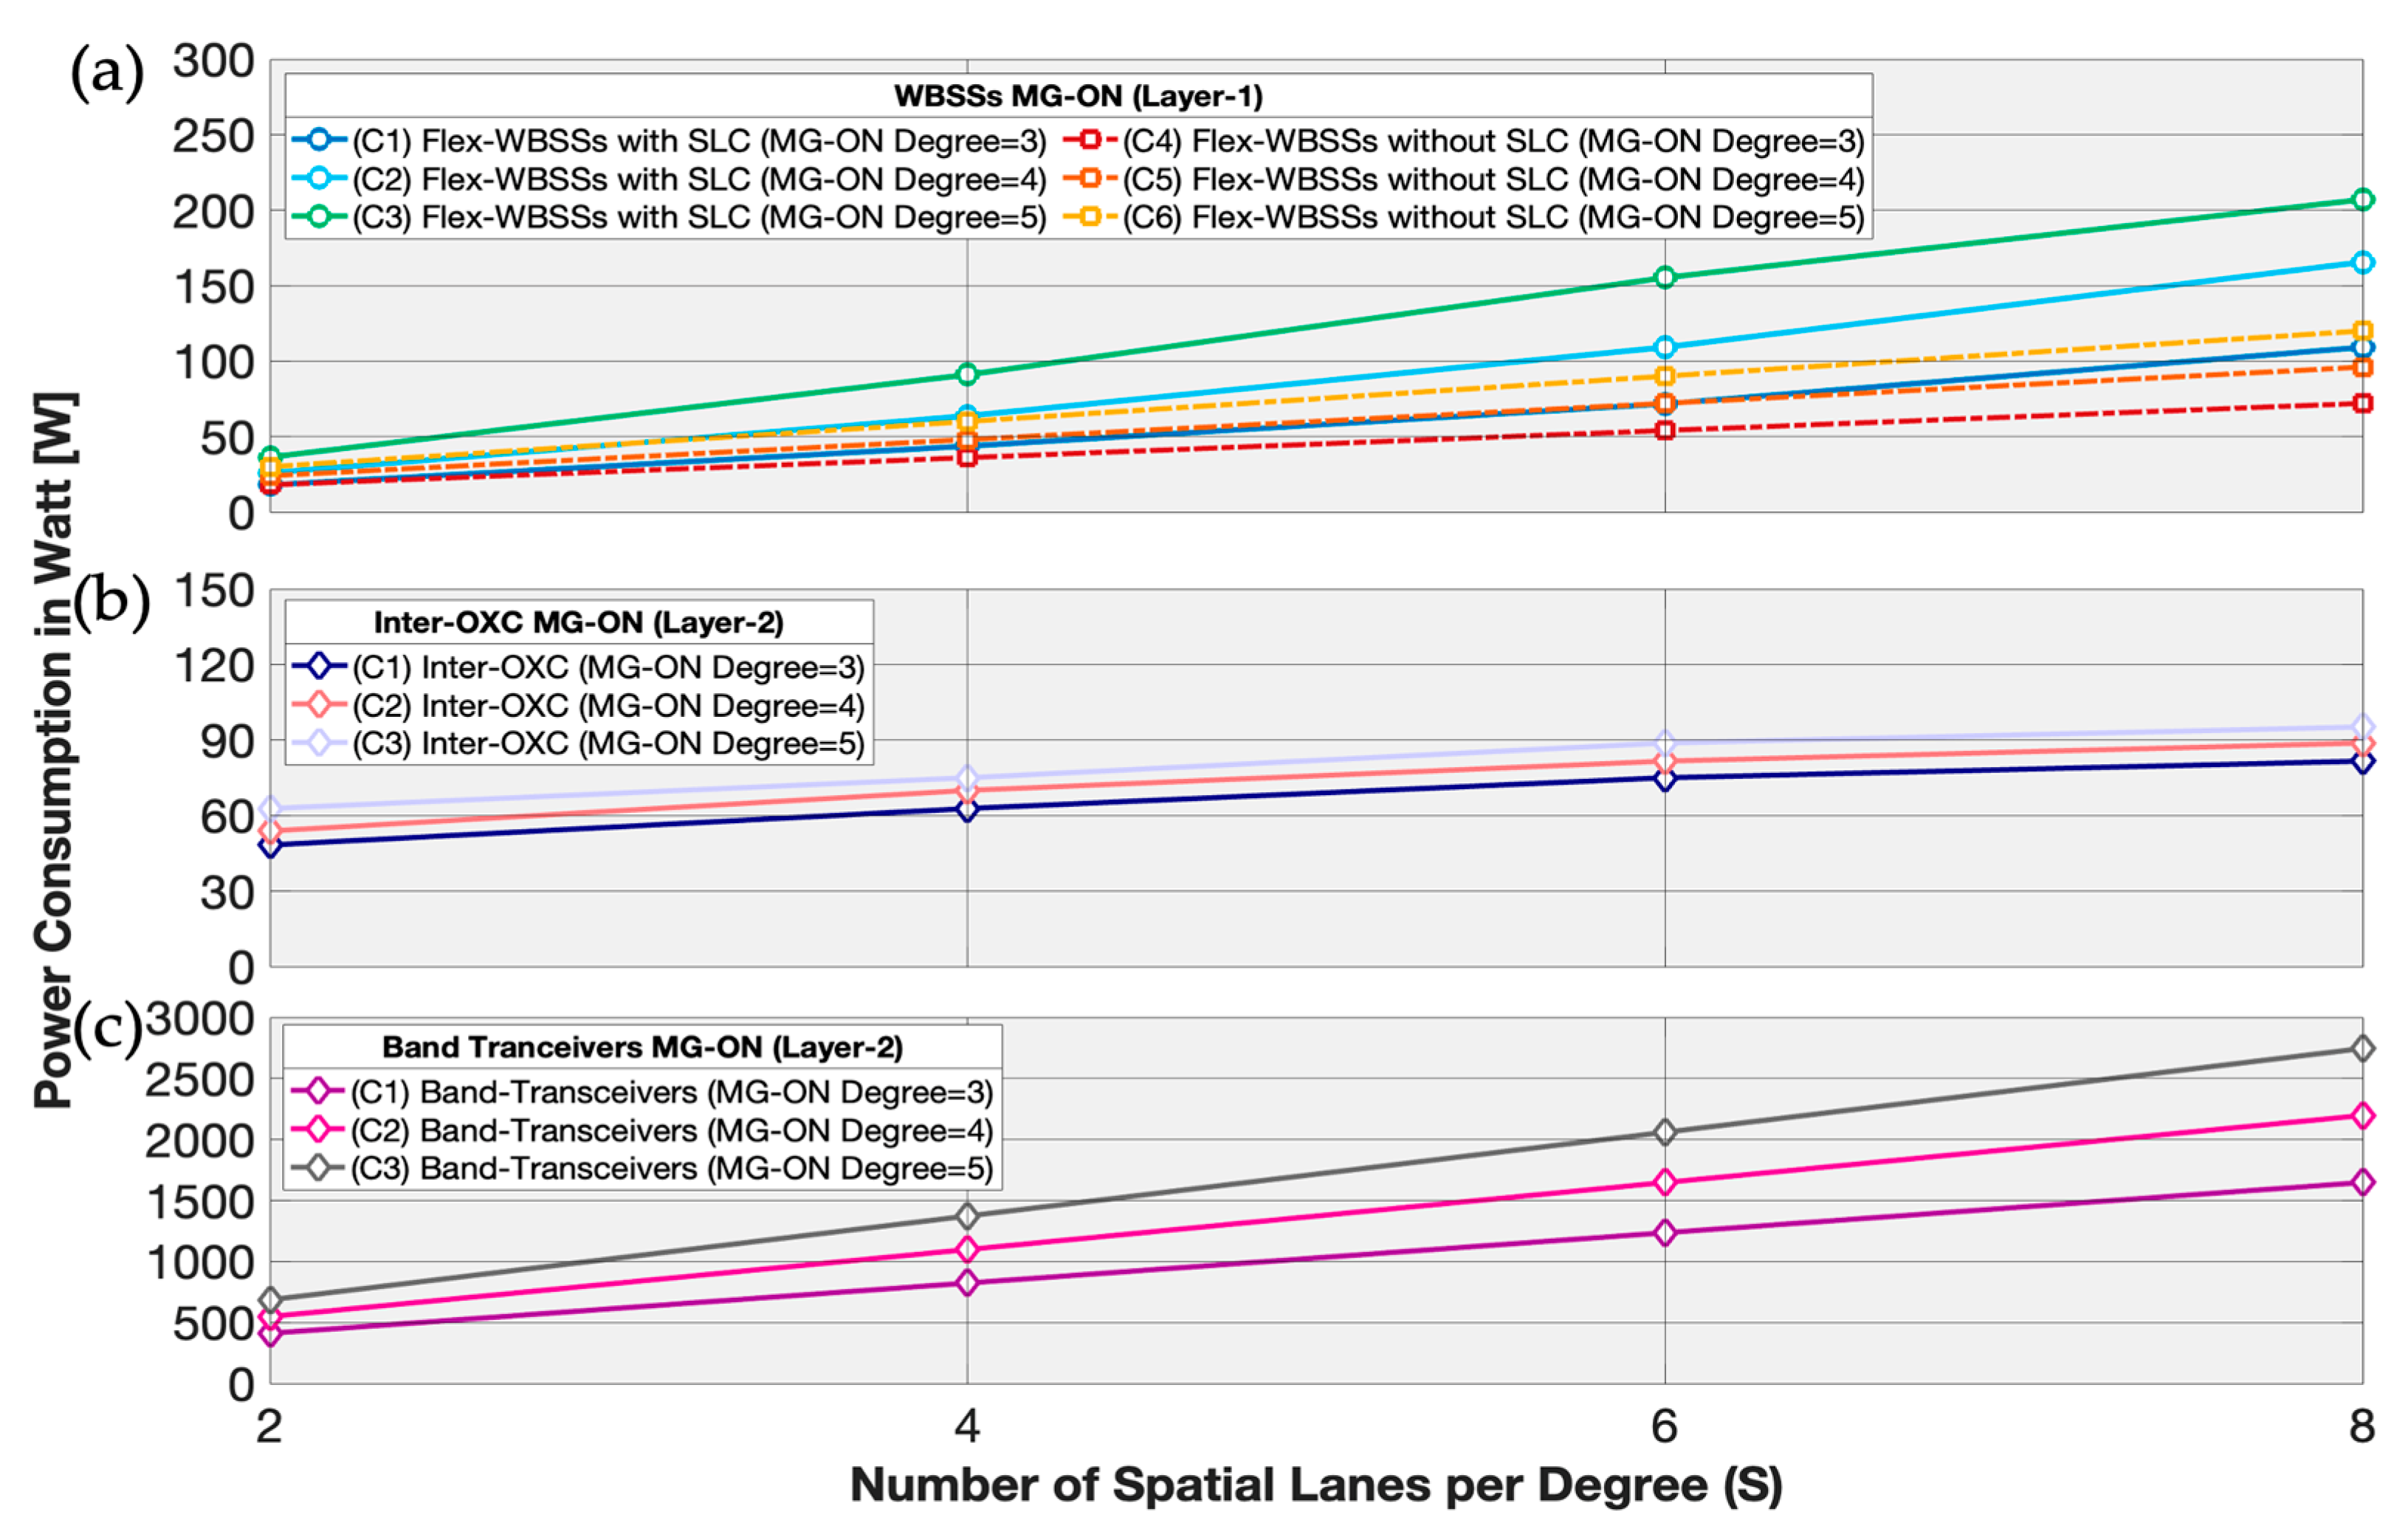Click the WBSSs MG-ON (Layer-1) legend title
Image resolution: width=2394 pixels, height=1540 pixels.
[x=1077, y=96]
